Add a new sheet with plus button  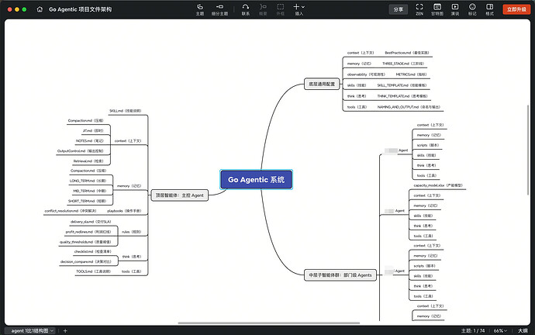click(65, 330)
